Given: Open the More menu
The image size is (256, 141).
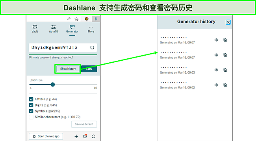Looking at the screenshot, I should (91, 29).
